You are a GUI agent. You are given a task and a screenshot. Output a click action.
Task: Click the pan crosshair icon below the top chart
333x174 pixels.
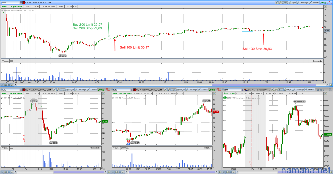coord(2,85)
